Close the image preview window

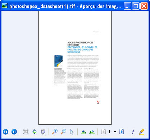coord(144,6)
